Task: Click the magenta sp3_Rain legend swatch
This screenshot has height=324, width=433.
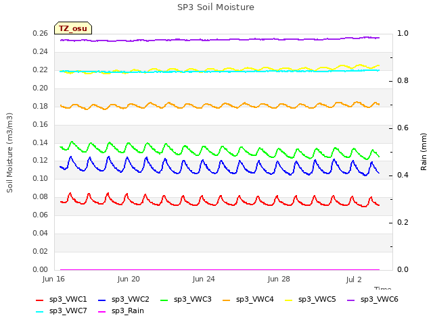Action: click(102, 312)
